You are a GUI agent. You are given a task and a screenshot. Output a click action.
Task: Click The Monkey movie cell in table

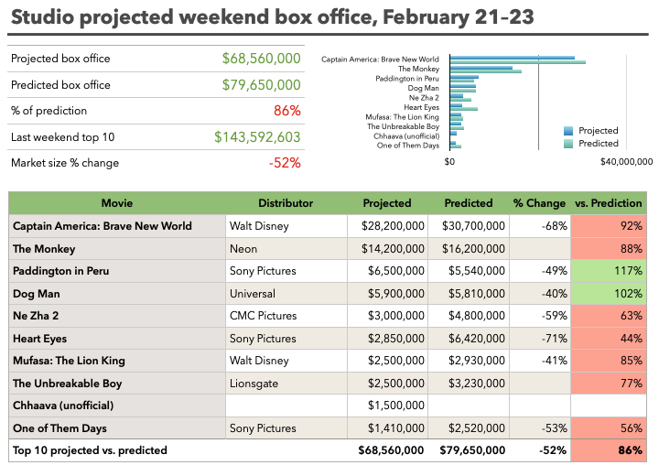click(x=117, y=249)
